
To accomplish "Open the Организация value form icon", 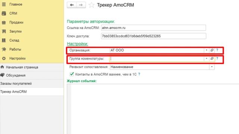I will click(212, 50).
